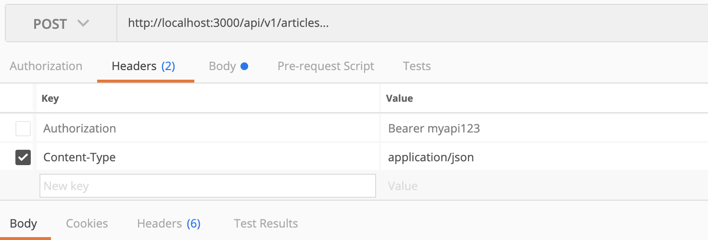The height and width of the screenshot is (240, 708).
Task: Click the New key input field
Action: 207,186
